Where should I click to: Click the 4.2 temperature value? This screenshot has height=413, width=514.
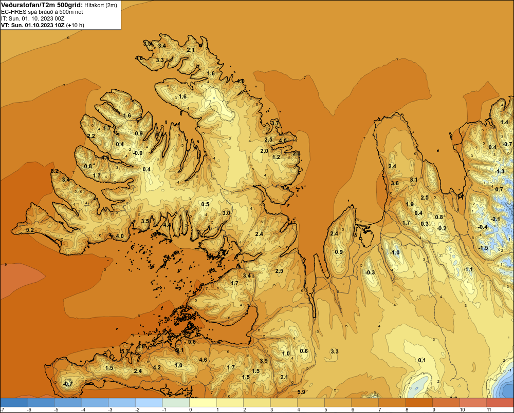157,367
